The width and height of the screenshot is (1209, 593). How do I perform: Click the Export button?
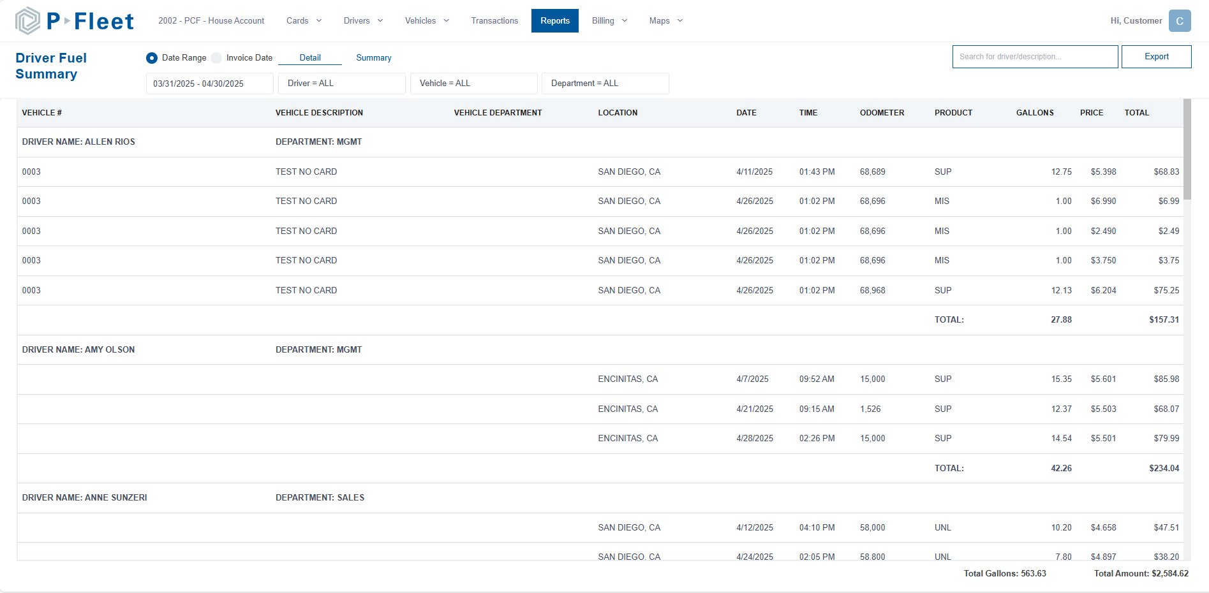[1156, 56]
